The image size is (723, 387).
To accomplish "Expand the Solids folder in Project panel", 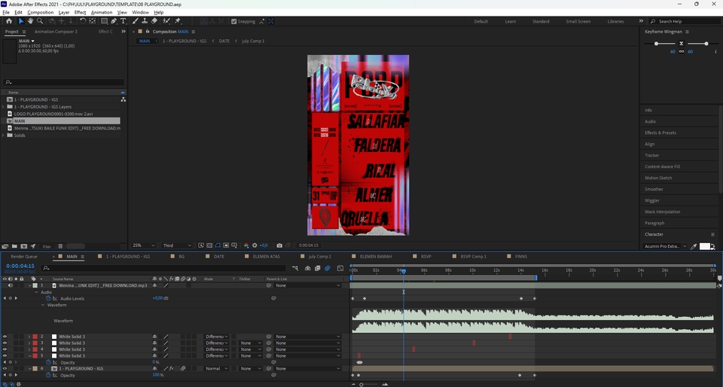I will pos(4,136).
